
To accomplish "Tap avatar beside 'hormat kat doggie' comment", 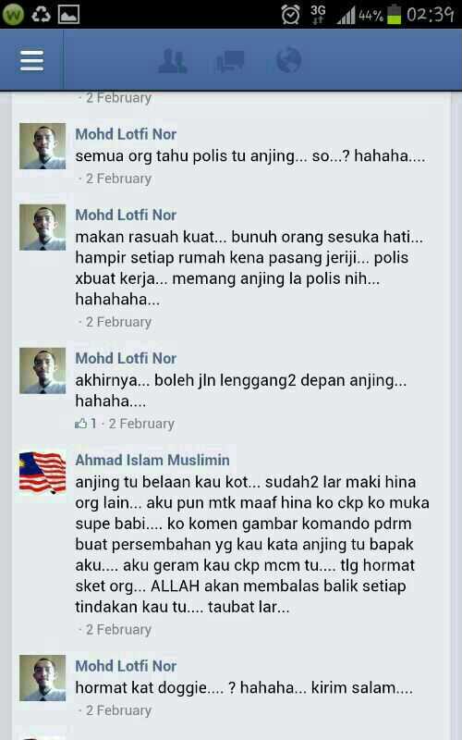I will coord(43,678).
